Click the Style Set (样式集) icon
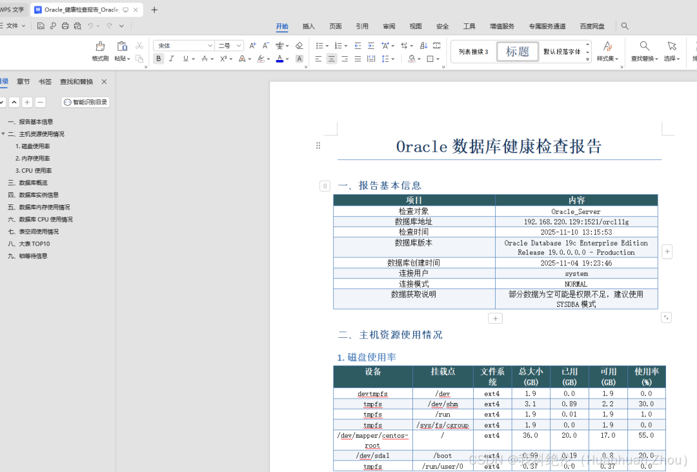The width and height of the screenshot is (697, 472). tap(608, 46)
